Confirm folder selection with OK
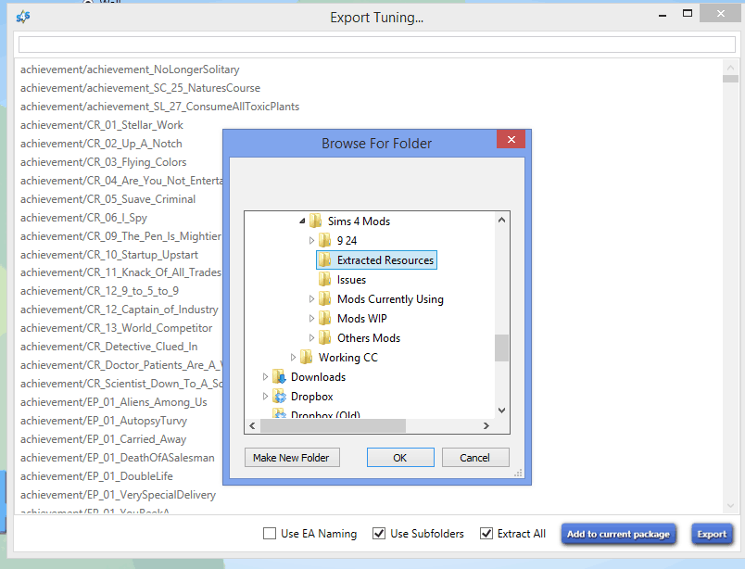Screen dimensions: 745x569 coord(399,458)
